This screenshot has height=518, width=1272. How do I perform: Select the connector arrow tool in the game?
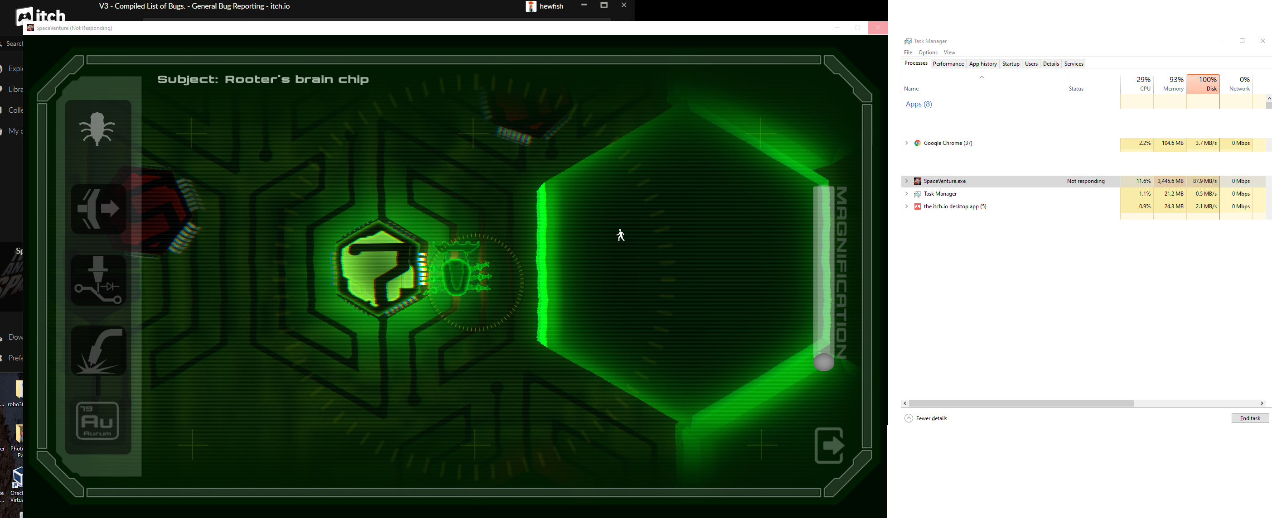pyautogui.click(x=98, y=209)
